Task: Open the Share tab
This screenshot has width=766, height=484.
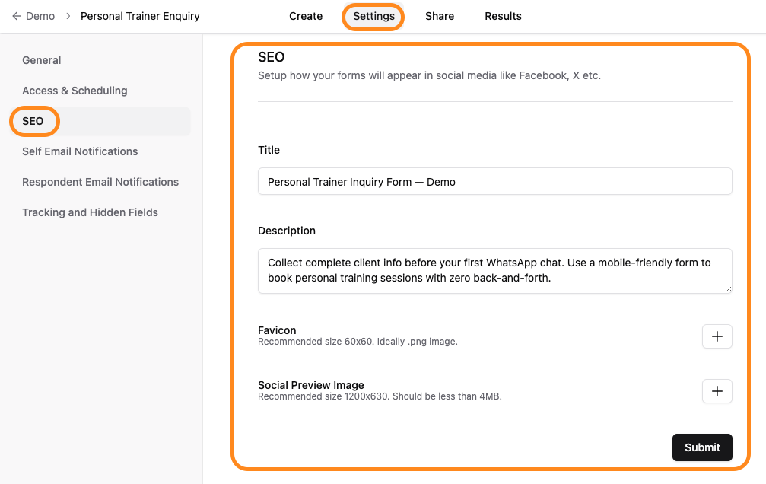Action: (439, 16)
